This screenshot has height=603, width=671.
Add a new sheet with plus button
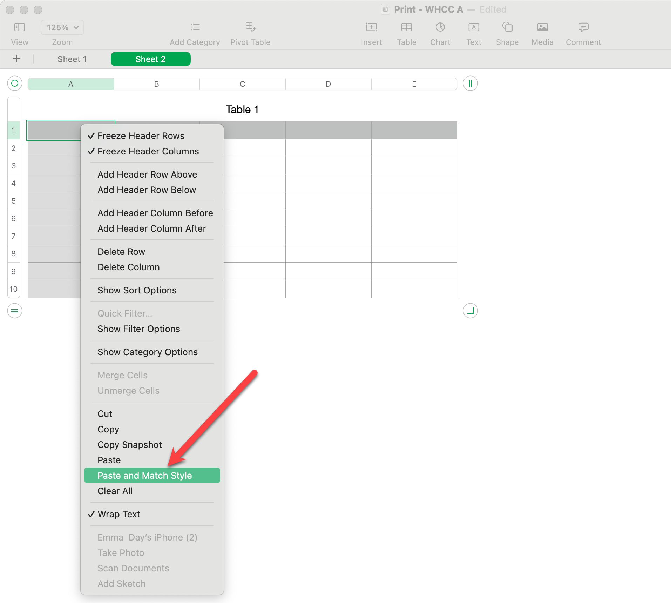[x=16, y=59]
